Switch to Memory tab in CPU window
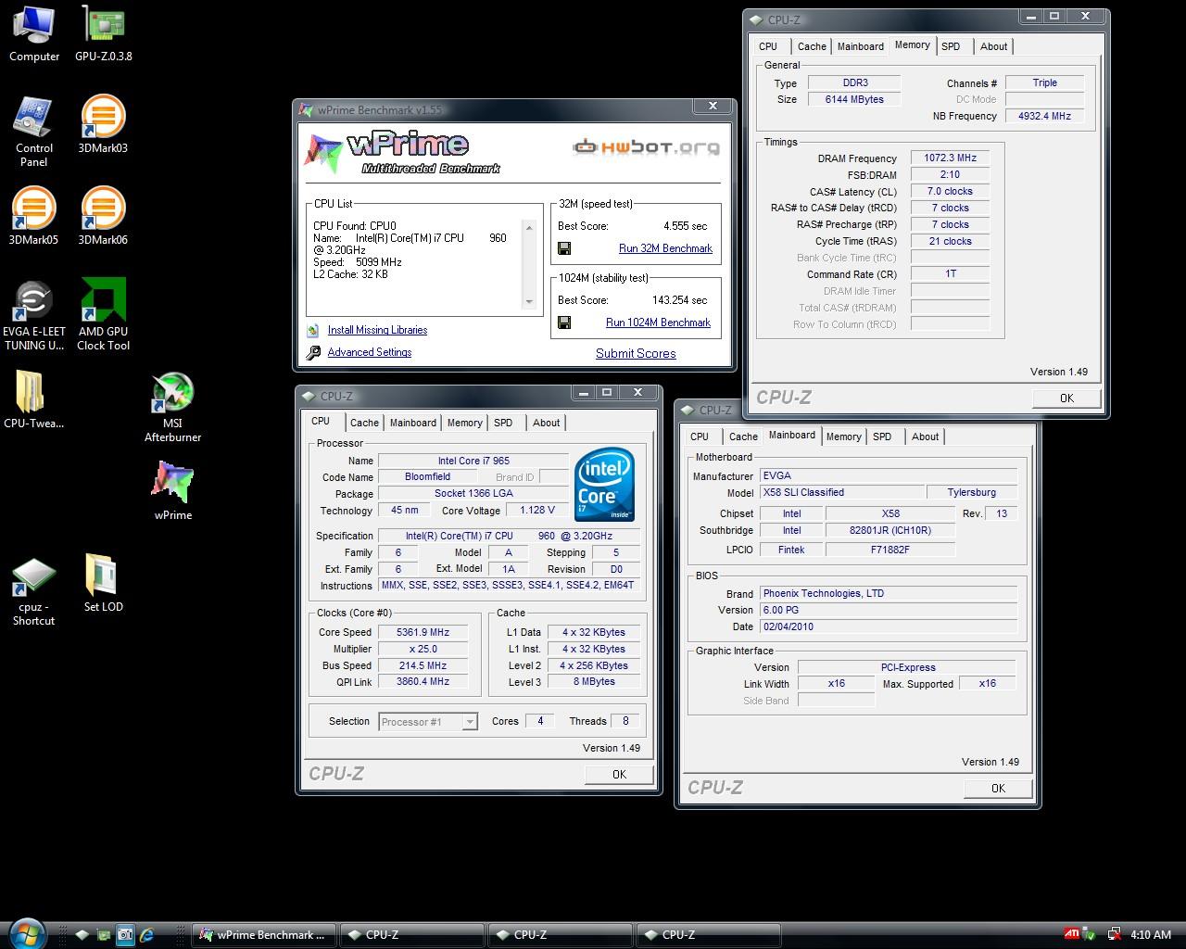 464,423
